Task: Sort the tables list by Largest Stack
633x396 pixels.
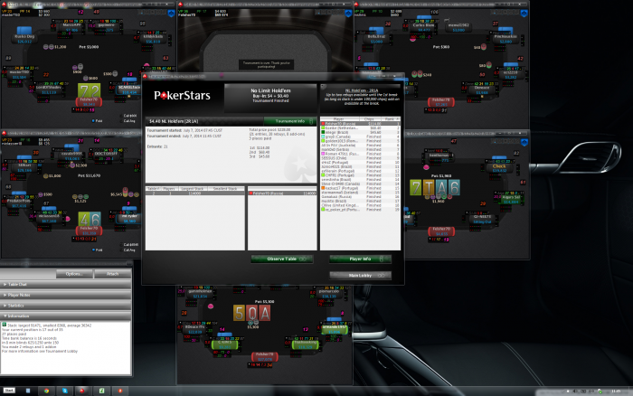Action: point(192,189)
